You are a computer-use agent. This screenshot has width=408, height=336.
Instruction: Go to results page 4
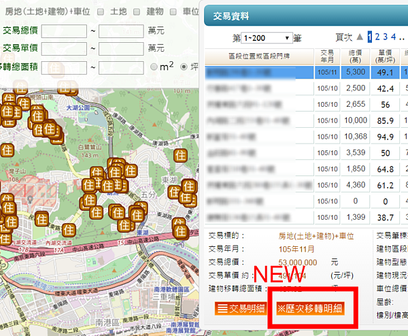pos(394,37)
